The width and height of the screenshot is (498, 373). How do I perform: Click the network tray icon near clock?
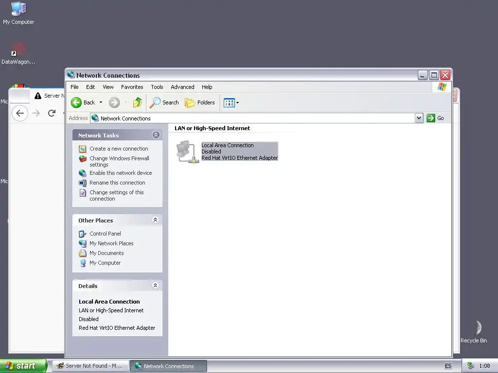click(470, 366)
